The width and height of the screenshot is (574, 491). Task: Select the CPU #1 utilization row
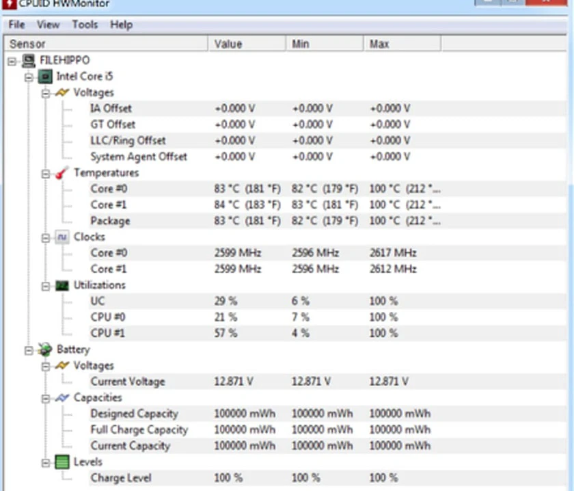(327, 334)
